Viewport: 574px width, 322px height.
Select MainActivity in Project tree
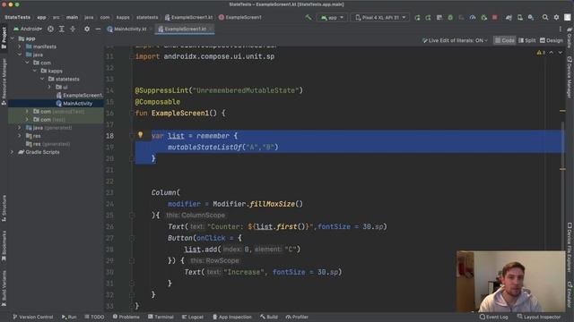[x=74, y=104]
